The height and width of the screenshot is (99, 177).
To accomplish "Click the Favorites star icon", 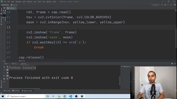I will (x=1, y=87).
